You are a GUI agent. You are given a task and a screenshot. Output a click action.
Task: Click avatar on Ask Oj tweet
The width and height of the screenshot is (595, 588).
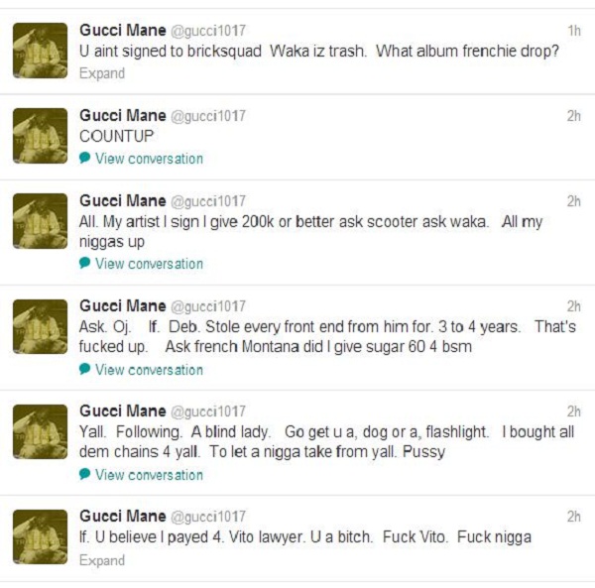pyautogui.click(x=40, y=326)
